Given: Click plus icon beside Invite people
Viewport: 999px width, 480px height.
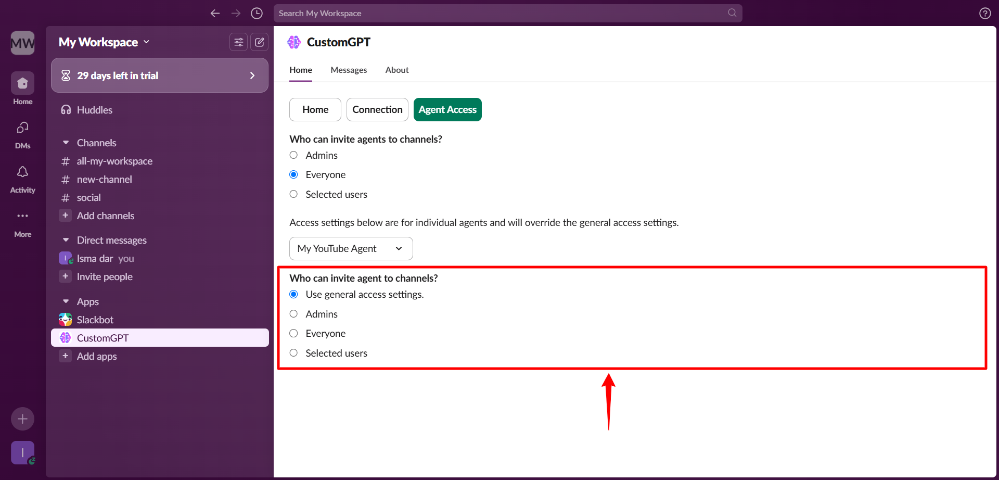Looking at the screenshot, I should 66,276.
